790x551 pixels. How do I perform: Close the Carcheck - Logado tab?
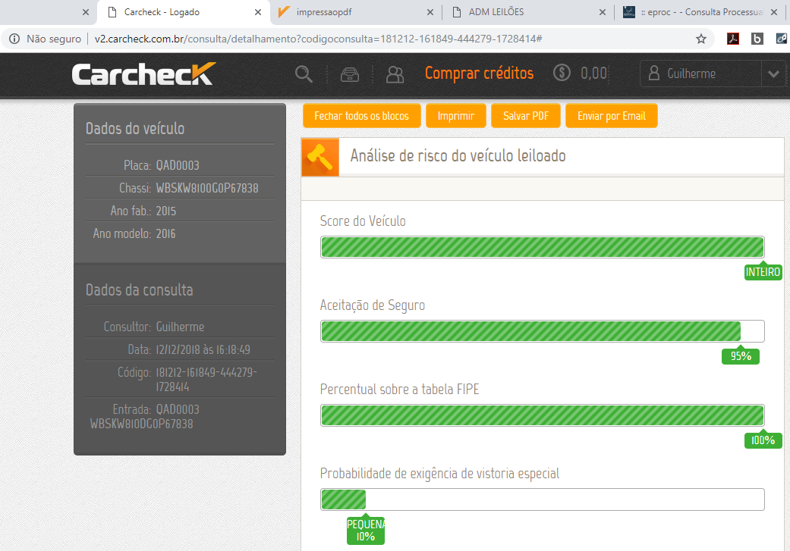tap(258, 12)
